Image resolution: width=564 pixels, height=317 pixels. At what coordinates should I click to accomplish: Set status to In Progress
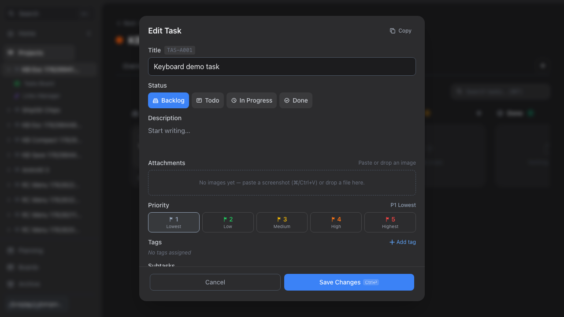click(x=252, y=100)
